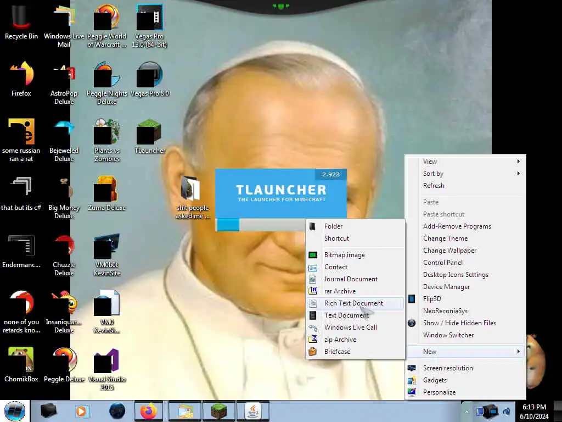Select 'some russian ran a rat' icon
The image size is (562, 422).
[21, 140]
